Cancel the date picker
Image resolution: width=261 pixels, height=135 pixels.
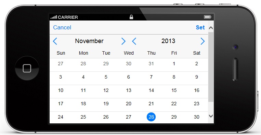click(62, 27)
